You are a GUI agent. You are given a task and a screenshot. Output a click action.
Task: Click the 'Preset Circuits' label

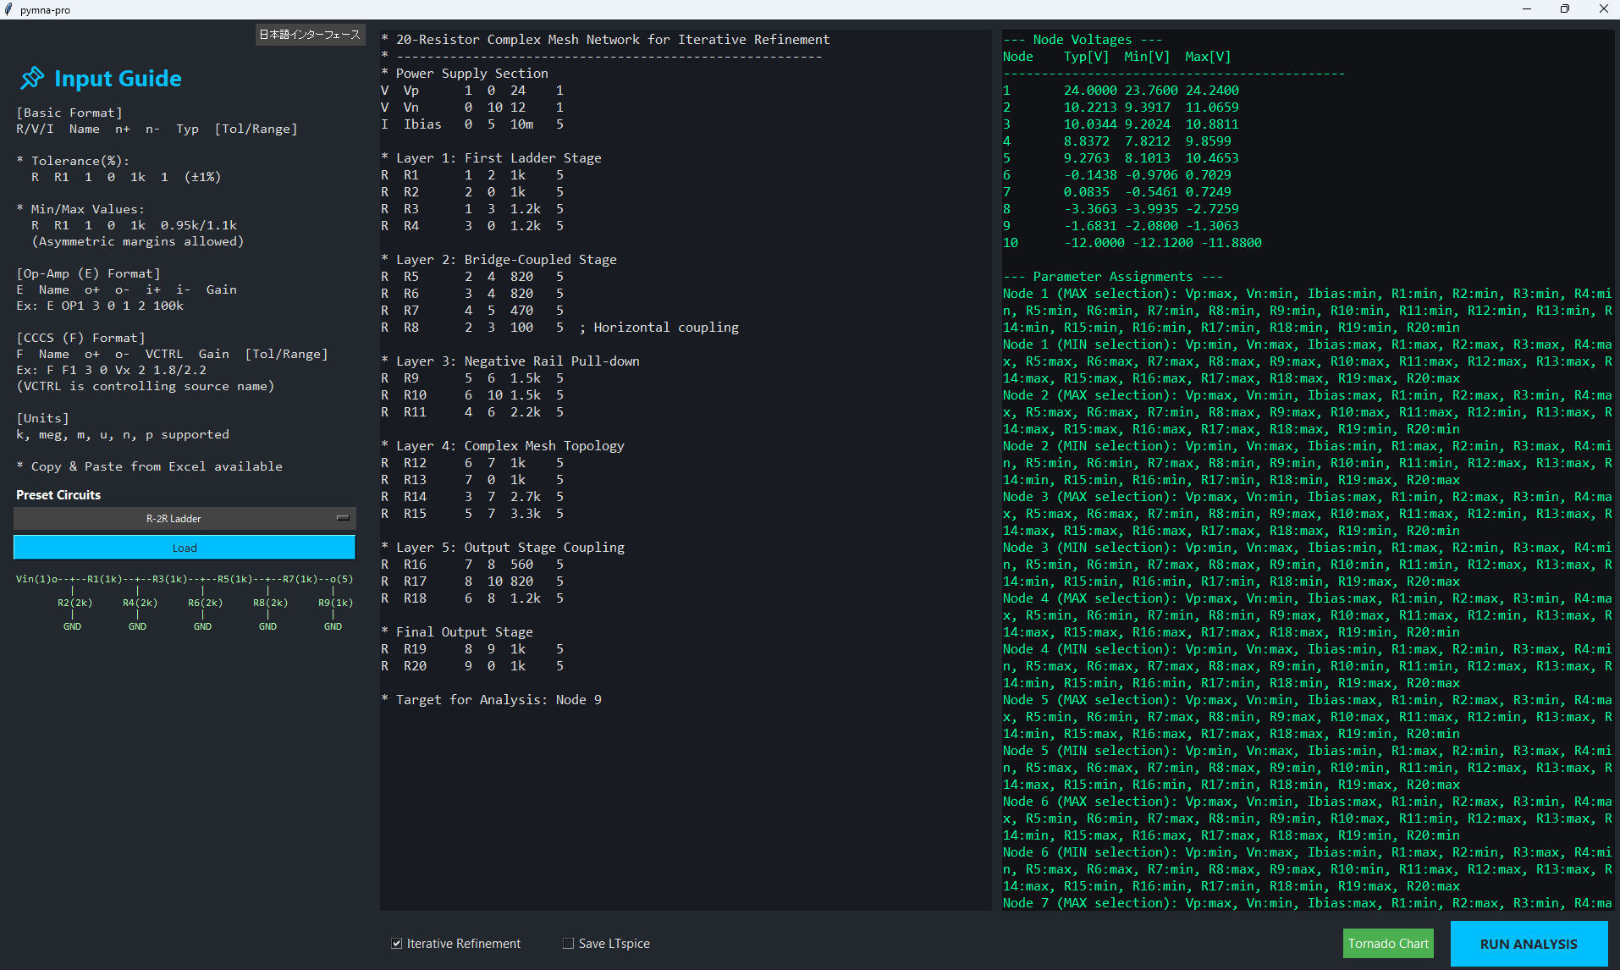tap(58, 495)
